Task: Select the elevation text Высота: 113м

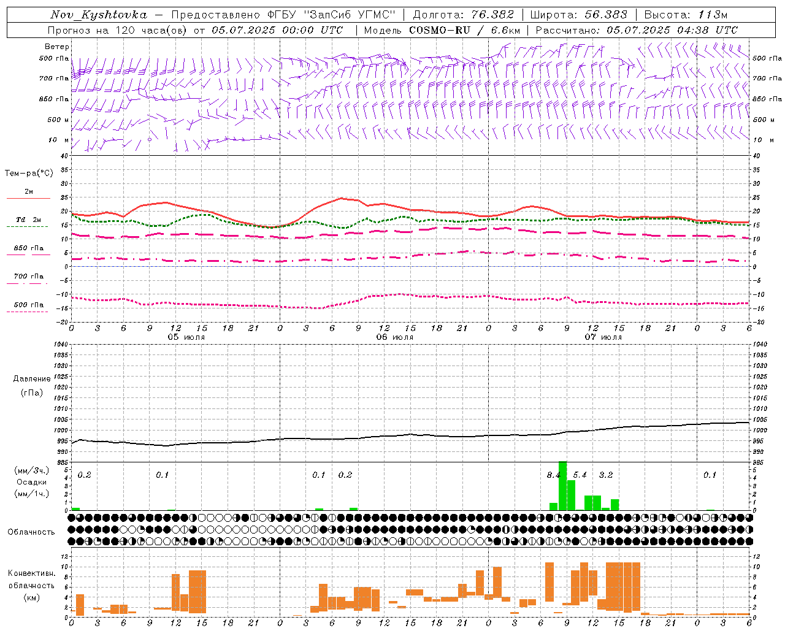Action: coord(686,15)
